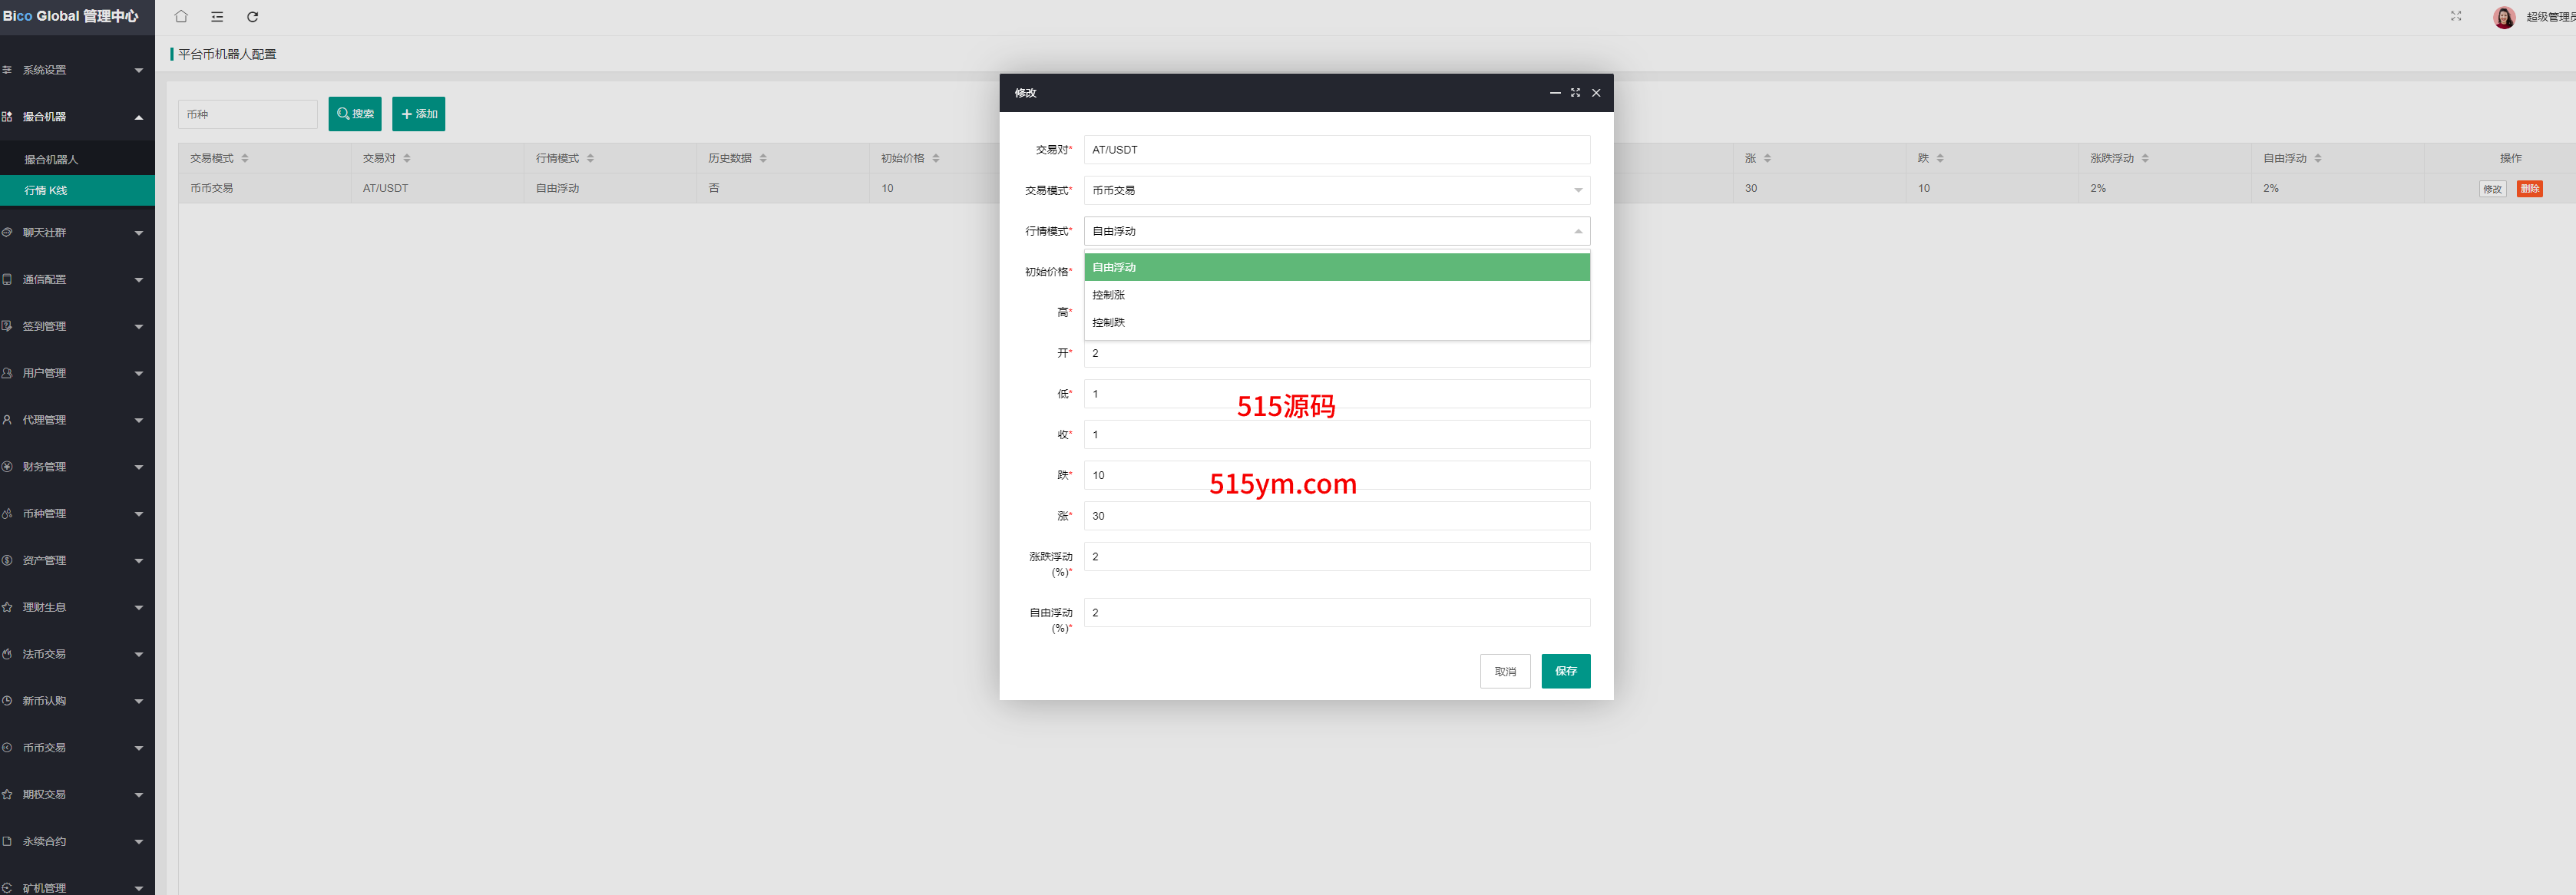The height and width of the screenshot is (895, 2576).
Task: Open the 撮合机器人 submenu item
Action: (x=52, y=160)
